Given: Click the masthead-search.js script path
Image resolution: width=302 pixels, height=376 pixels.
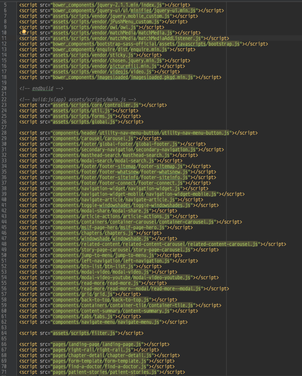Looking at the screenshot, I should click(x=111, y=155).
